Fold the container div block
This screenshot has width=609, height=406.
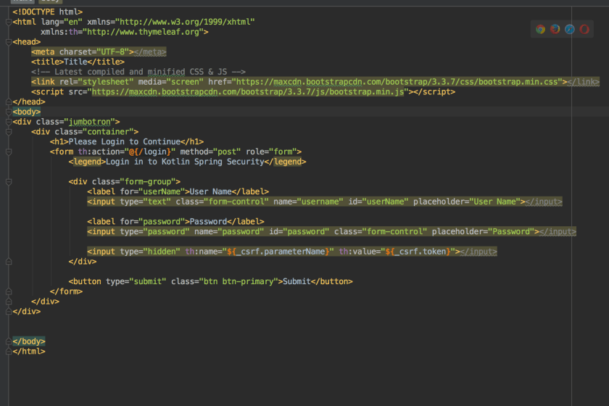click(x=9, y=132)
